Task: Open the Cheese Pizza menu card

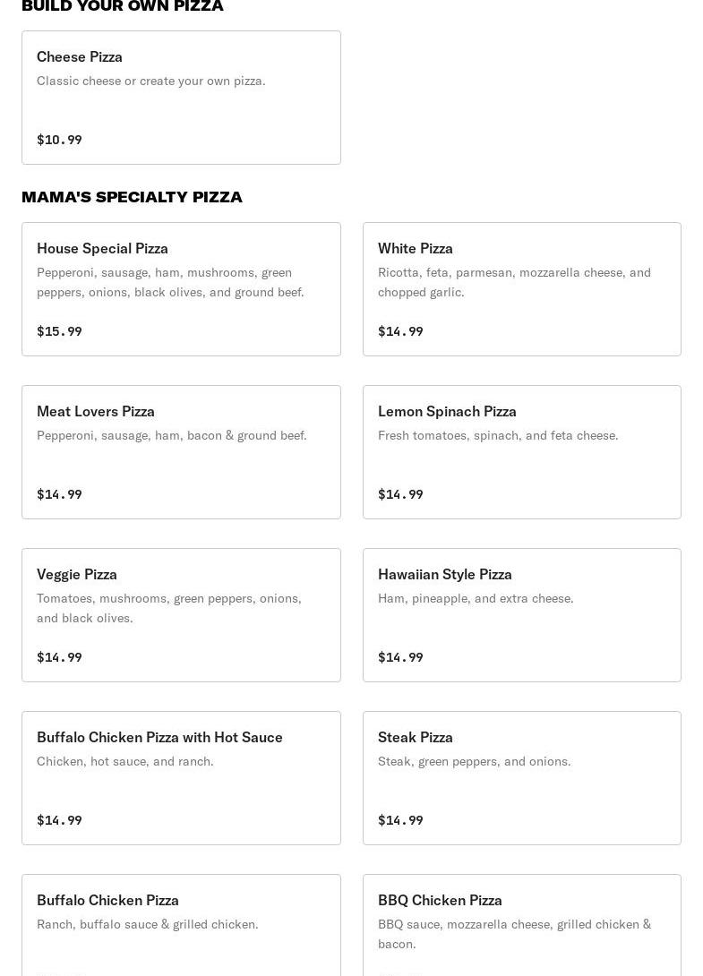Action: [181, 98]
